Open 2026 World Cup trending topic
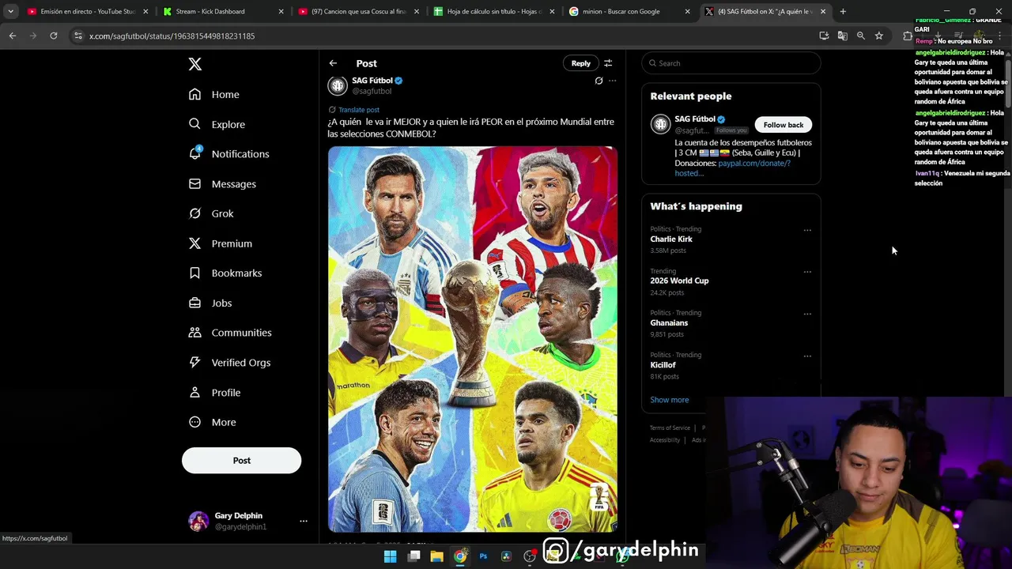 coord(679,281)
